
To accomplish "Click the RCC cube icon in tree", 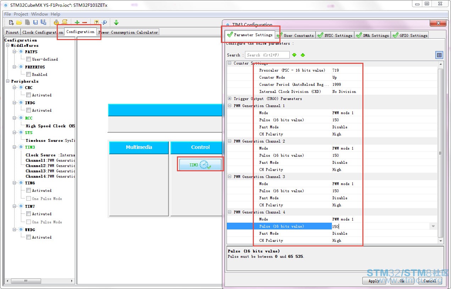I will coord(21,118).
